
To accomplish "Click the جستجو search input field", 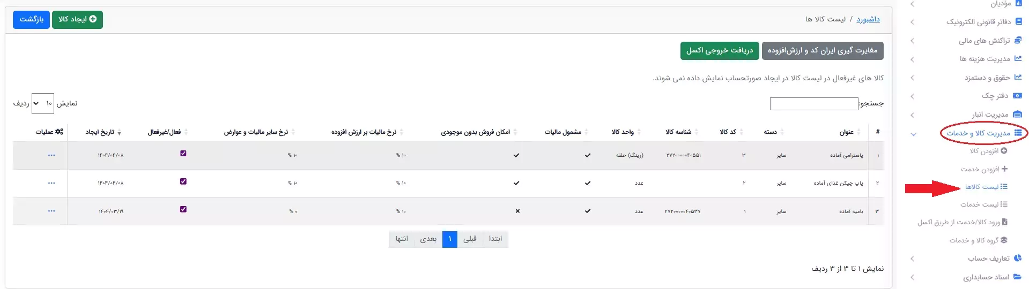I will [814, 104].
